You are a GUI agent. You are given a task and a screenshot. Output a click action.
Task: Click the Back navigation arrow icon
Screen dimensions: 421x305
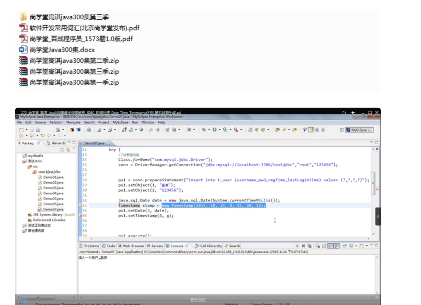49,135
